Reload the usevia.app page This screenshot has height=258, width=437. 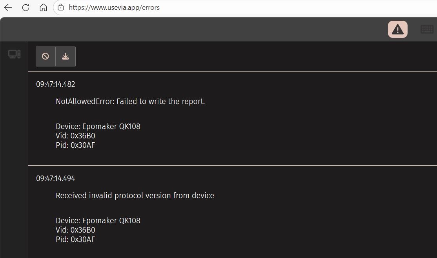[26, 7]
